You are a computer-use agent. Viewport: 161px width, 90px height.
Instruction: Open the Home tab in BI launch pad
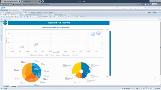click(x=2, y=10)
